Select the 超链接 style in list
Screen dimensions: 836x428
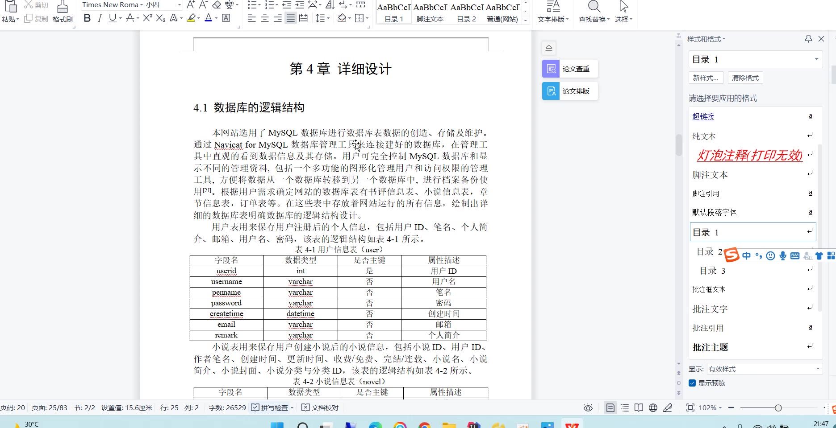coord(752,116)
